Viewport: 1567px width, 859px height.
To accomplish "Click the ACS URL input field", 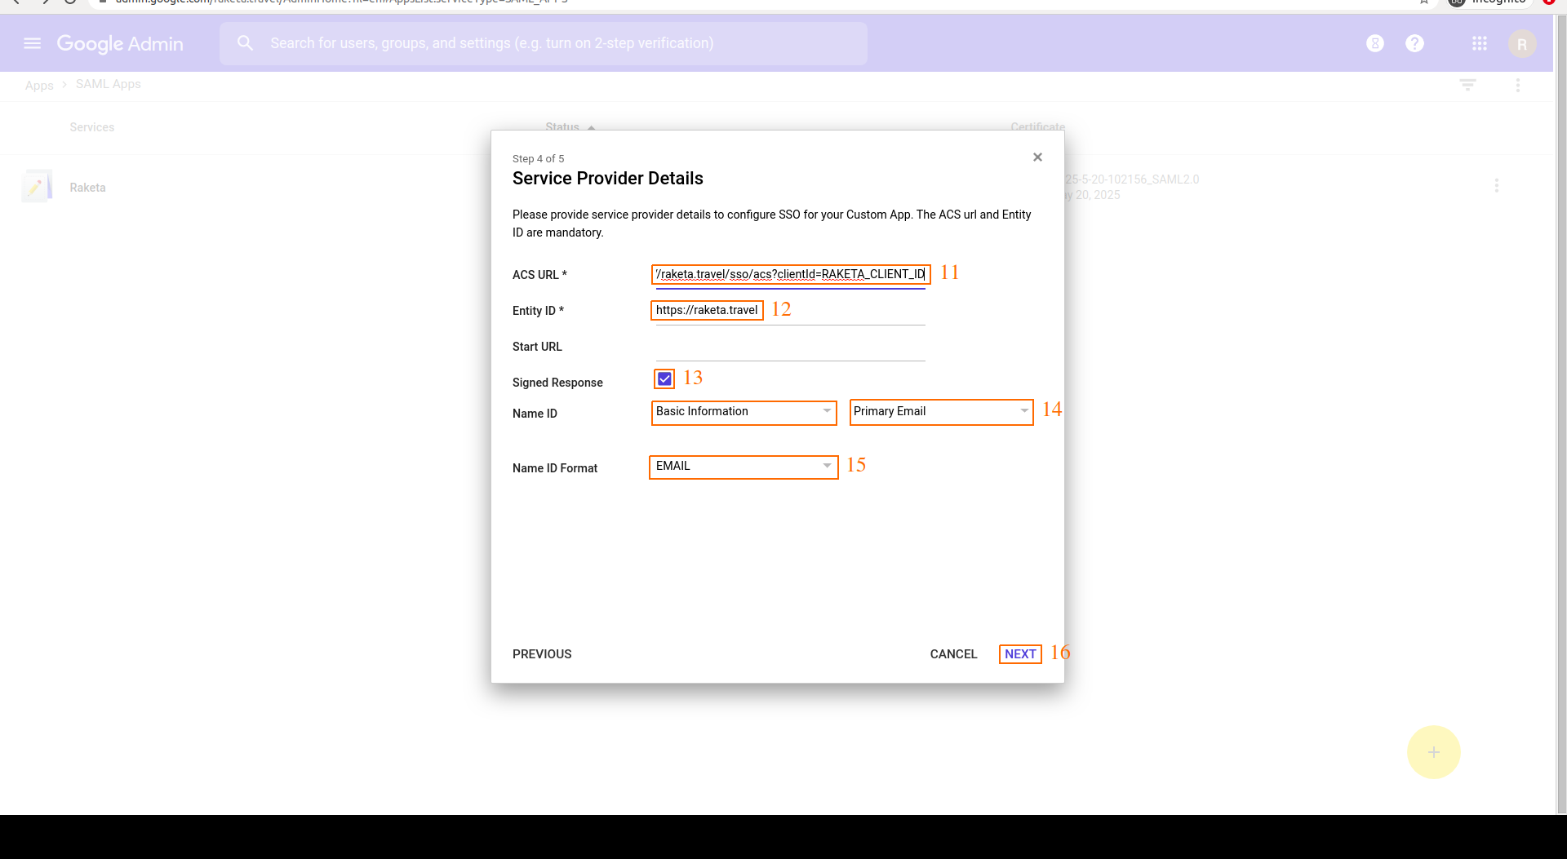I will 790,275.
